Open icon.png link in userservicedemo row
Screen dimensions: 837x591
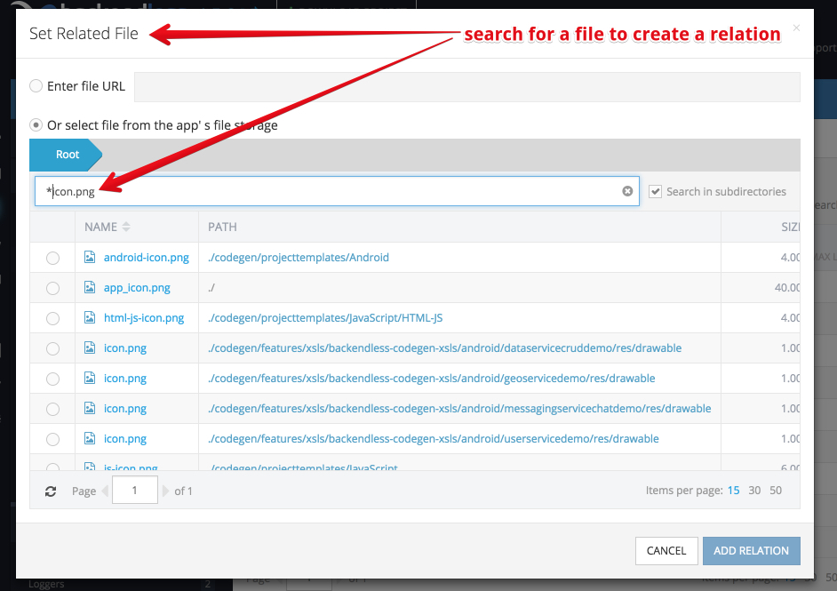(125, 439)
